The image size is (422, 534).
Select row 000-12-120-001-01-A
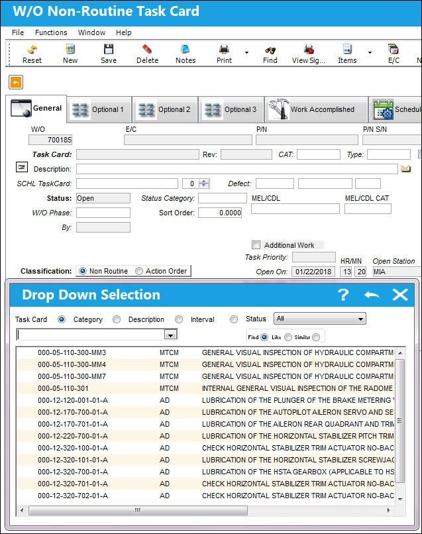206,400
